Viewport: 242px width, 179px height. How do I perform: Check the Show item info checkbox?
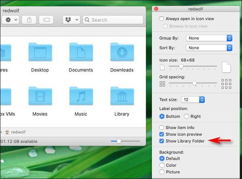(162, 127)
